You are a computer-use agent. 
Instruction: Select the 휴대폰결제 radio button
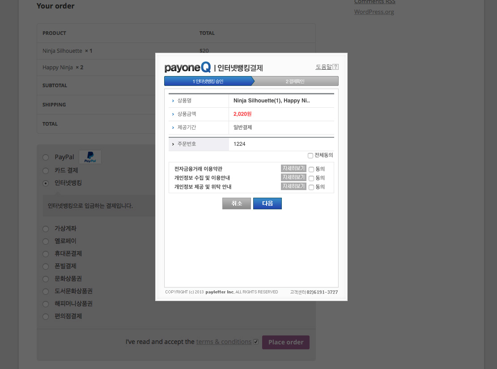pyautogui.click(x=46, y=254)
